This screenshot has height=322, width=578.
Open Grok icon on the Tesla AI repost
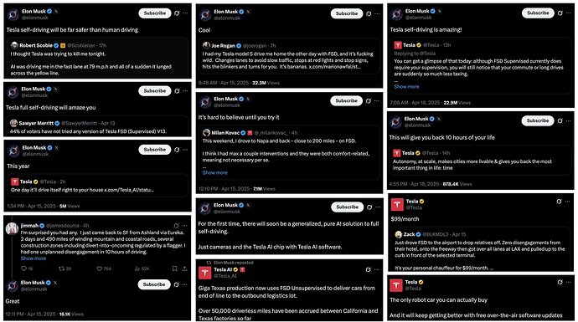pos(368,270)
